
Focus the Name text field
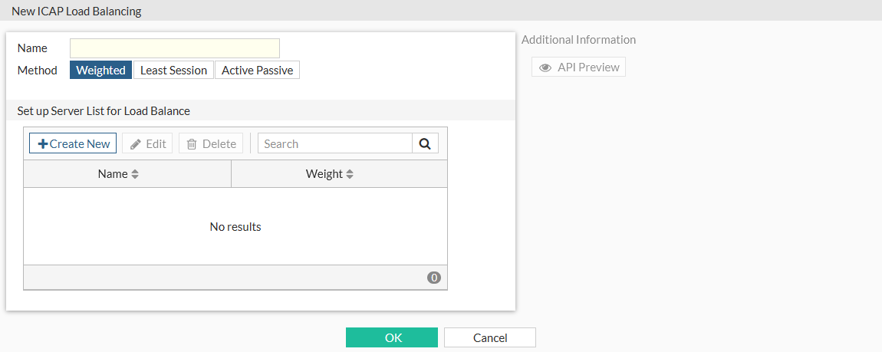click(x=175, y=48)
